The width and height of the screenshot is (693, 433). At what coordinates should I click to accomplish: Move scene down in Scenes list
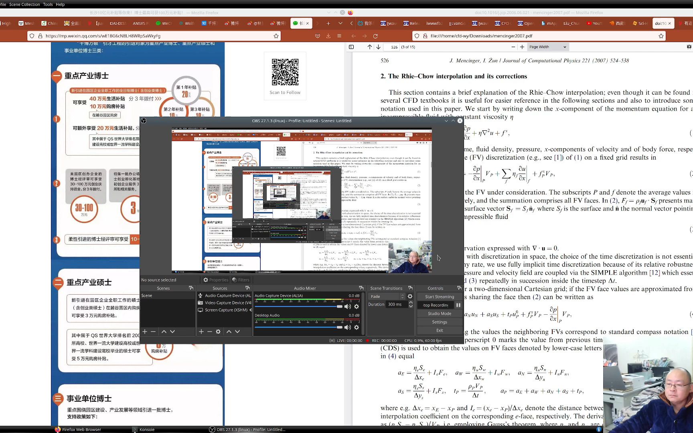point(172,332)
